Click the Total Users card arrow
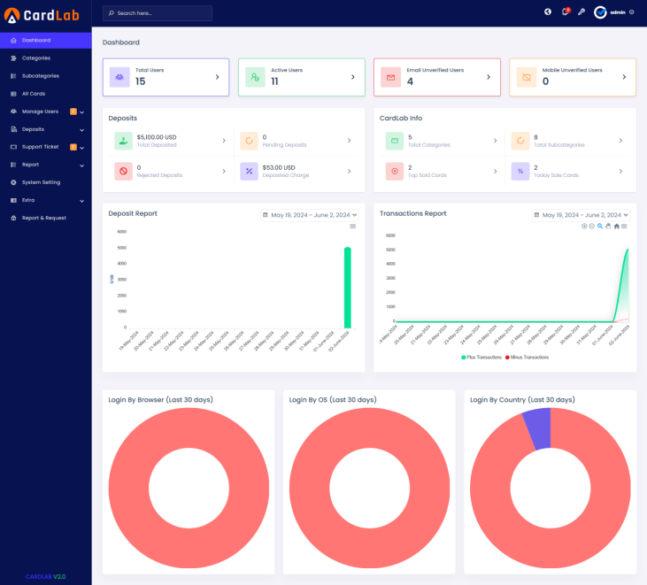 pyautogui.click(x=218, y=77)
